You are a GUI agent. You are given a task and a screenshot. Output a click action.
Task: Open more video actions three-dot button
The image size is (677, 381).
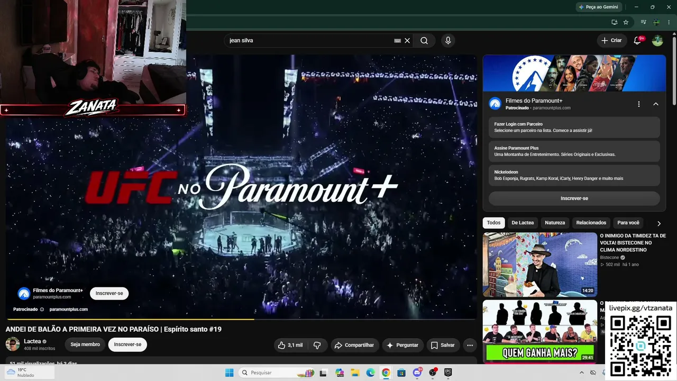470,345
